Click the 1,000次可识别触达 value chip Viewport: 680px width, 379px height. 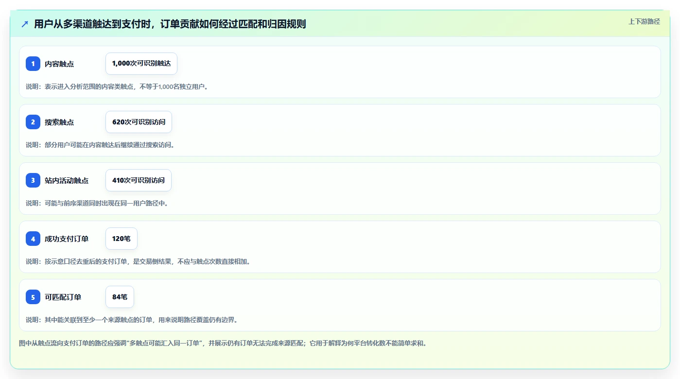[x=141, y=64]
